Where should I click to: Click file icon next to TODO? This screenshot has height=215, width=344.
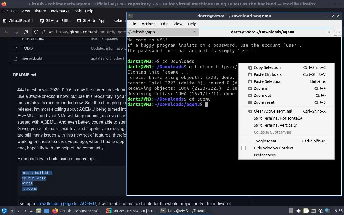click(x=16, y=48)
